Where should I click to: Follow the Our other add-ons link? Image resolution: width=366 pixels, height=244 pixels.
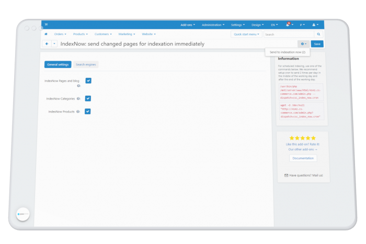tap(303, 149)
